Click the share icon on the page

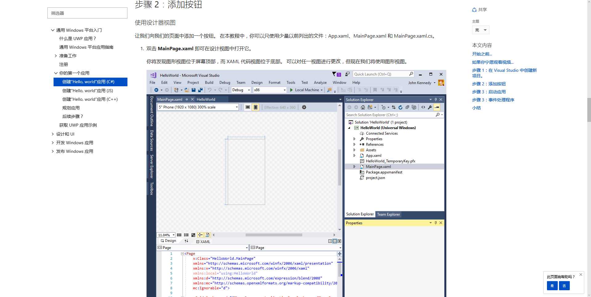pyautogui.click(x=474, y=10)
